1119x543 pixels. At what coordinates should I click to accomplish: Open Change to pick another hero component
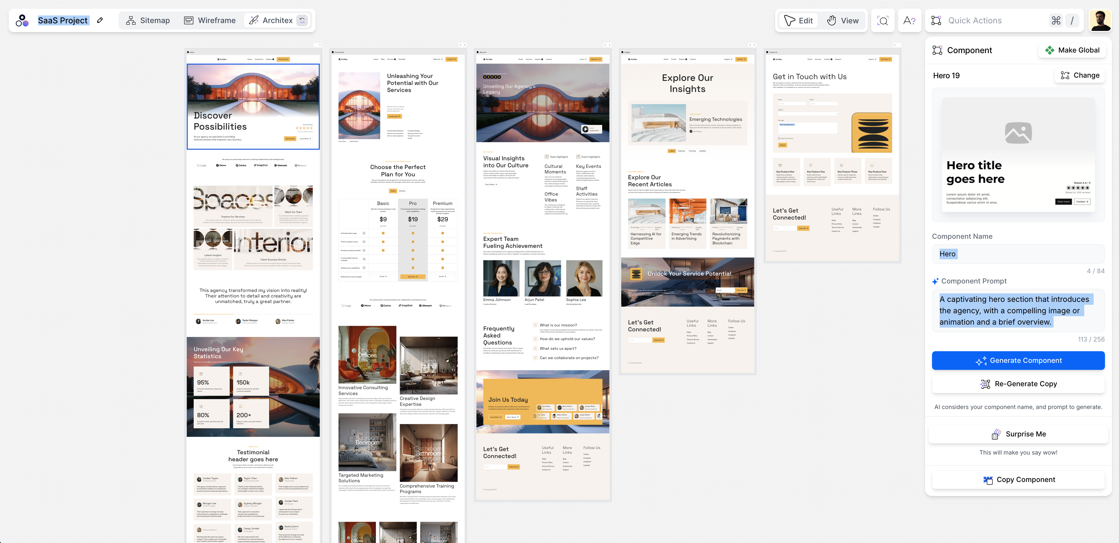(x=1080, y=75)
